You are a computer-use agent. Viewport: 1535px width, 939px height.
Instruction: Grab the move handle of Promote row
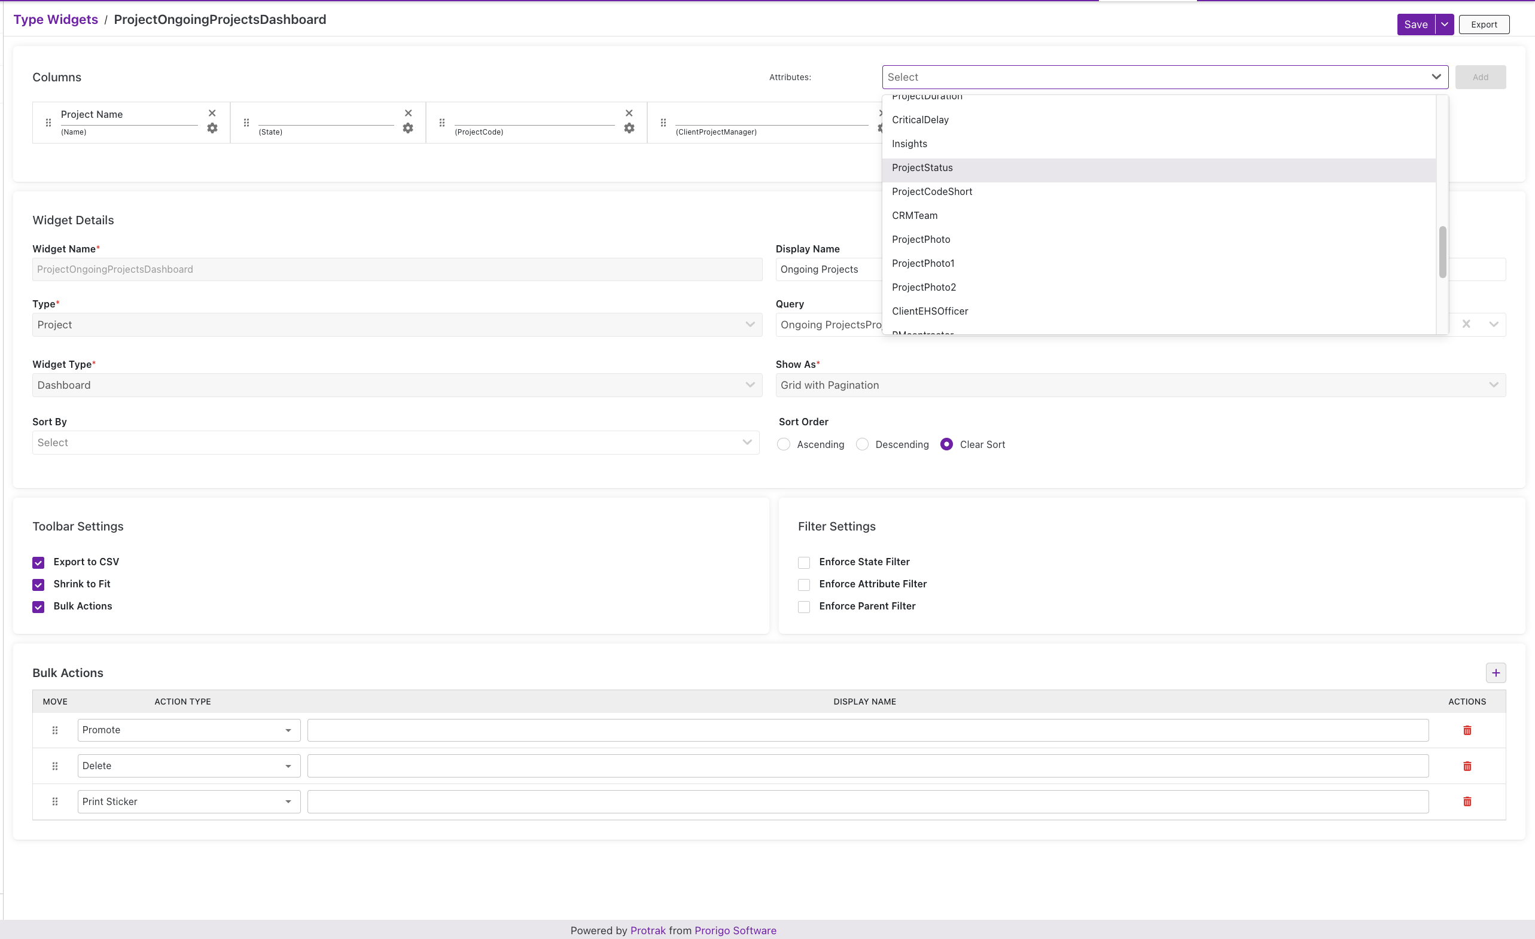[x=55, y=730]
